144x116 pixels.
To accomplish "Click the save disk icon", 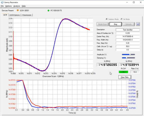I will [x=138, y=24].
